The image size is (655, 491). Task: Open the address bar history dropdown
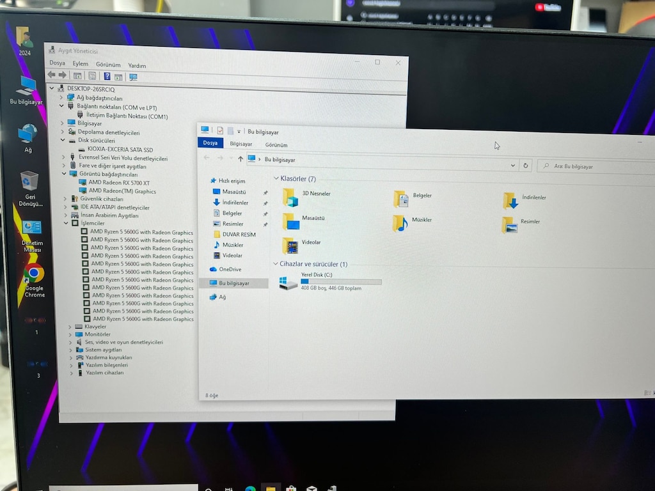512,166
